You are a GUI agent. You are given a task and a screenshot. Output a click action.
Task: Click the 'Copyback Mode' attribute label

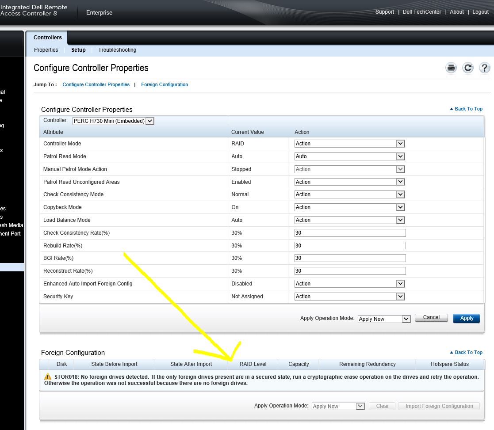(x=62, y=207)
